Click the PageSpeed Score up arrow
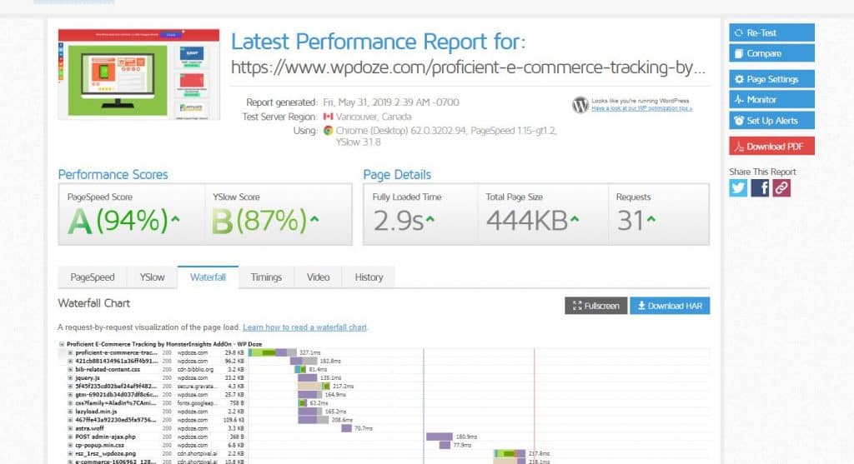854x464 pixels. tap(175, 219)
